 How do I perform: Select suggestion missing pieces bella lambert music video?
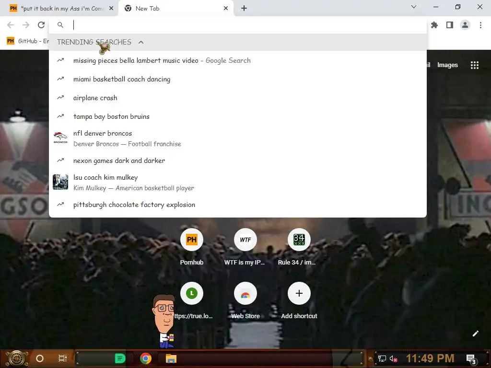coord(238,60)
